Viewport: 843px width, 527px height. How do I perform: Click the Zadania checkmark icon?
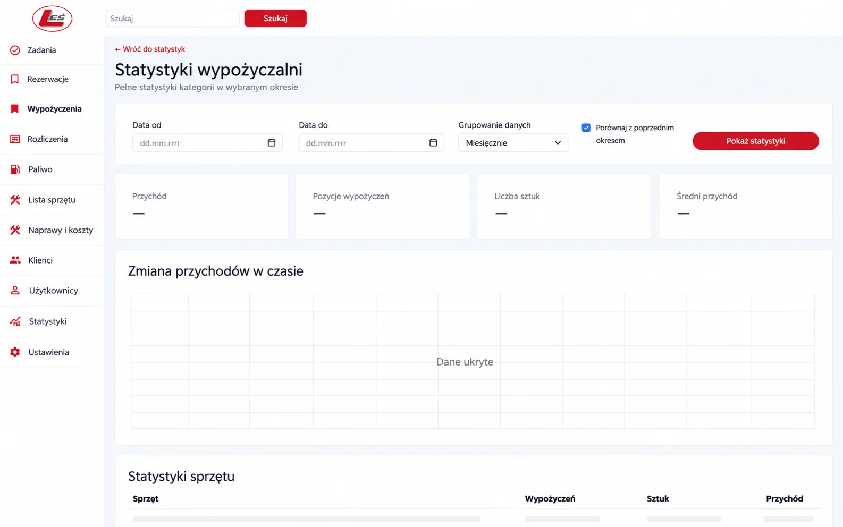coord(15,50)
